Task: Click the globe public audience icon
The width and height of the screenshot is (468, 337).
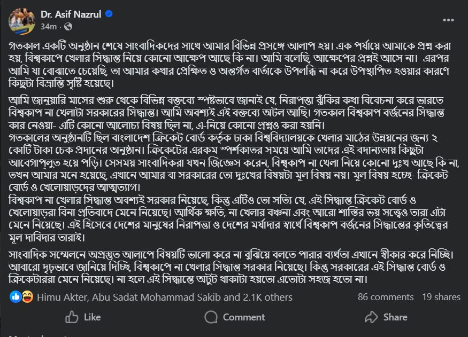Action: [67, 26]
